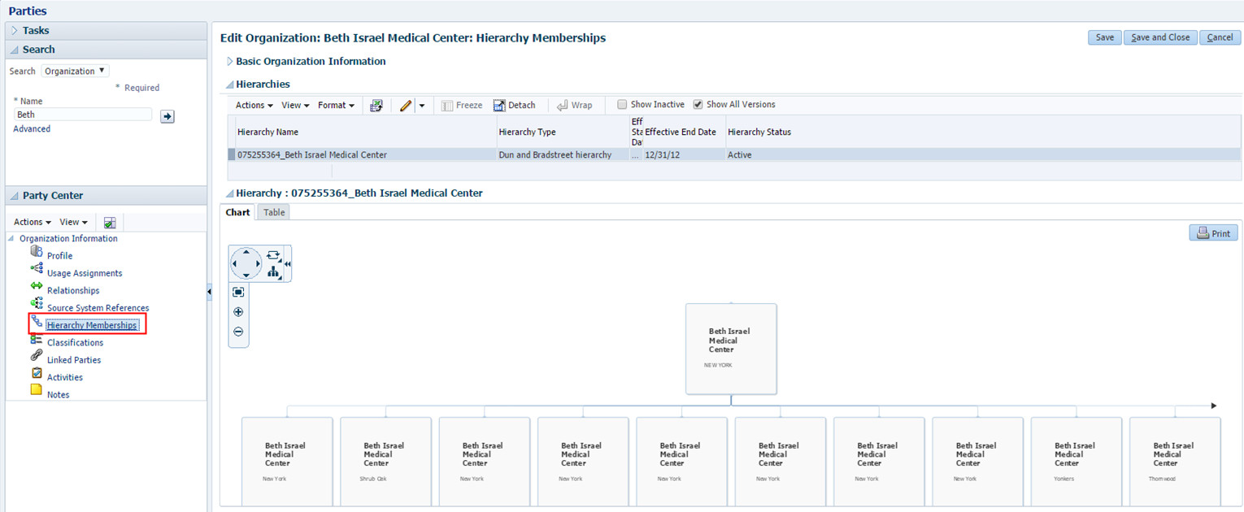Screen dimensions: 1244x512
Task: Zoom out on the hierarchy chart
Action: click(238, 332)
